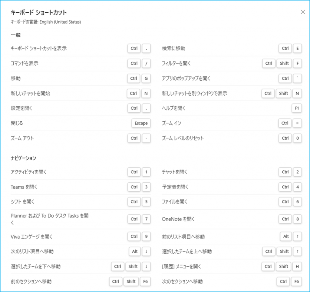This screenshot has width=310, height=292.
Task: Click the backtick key for アプリのポップアップを開く
Action: coord(297,79)
